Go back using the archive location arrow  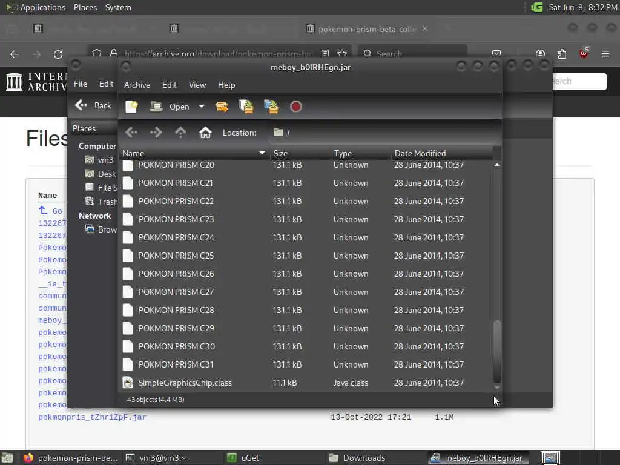(x=131, y=133)
